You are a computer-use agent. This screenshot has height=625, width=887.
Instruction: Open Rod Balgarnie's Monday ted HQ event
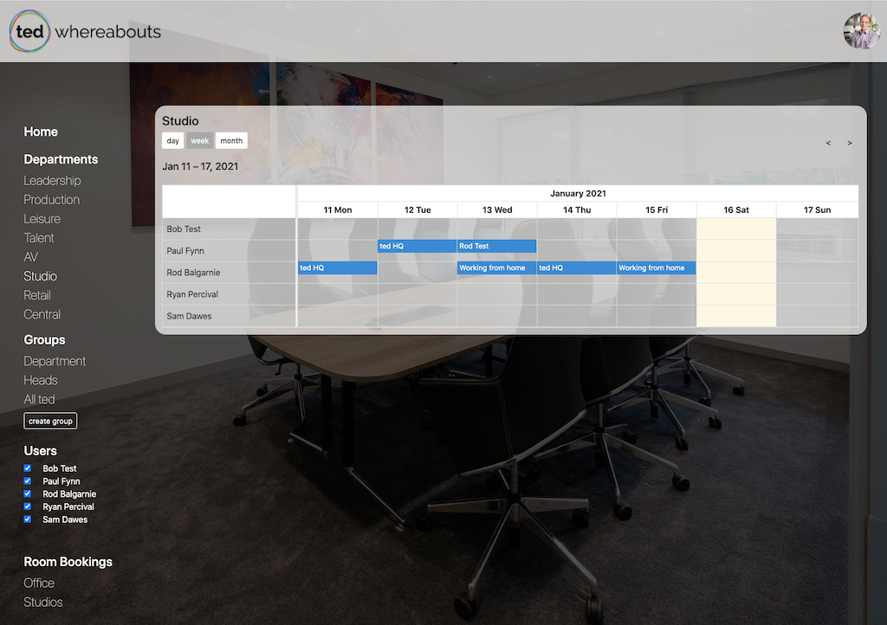click(337, 268)
